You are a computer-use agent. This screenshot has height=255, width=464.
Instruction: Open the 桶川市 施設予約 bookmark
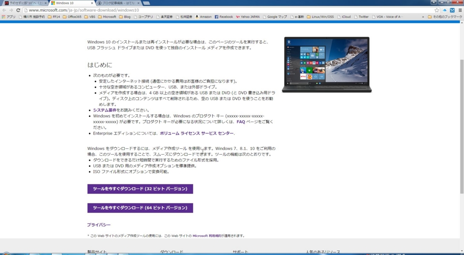32,17
